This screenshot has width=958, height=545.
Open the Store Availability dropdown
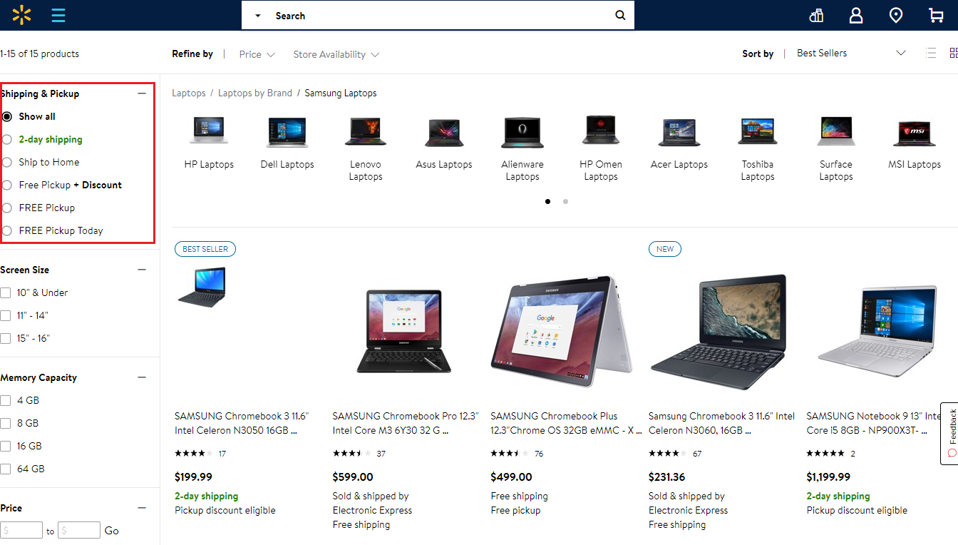click(336, 54)
